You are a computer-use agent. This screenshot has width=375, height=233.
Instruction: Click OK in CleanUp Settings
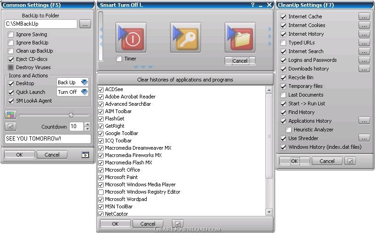point(295,161)
